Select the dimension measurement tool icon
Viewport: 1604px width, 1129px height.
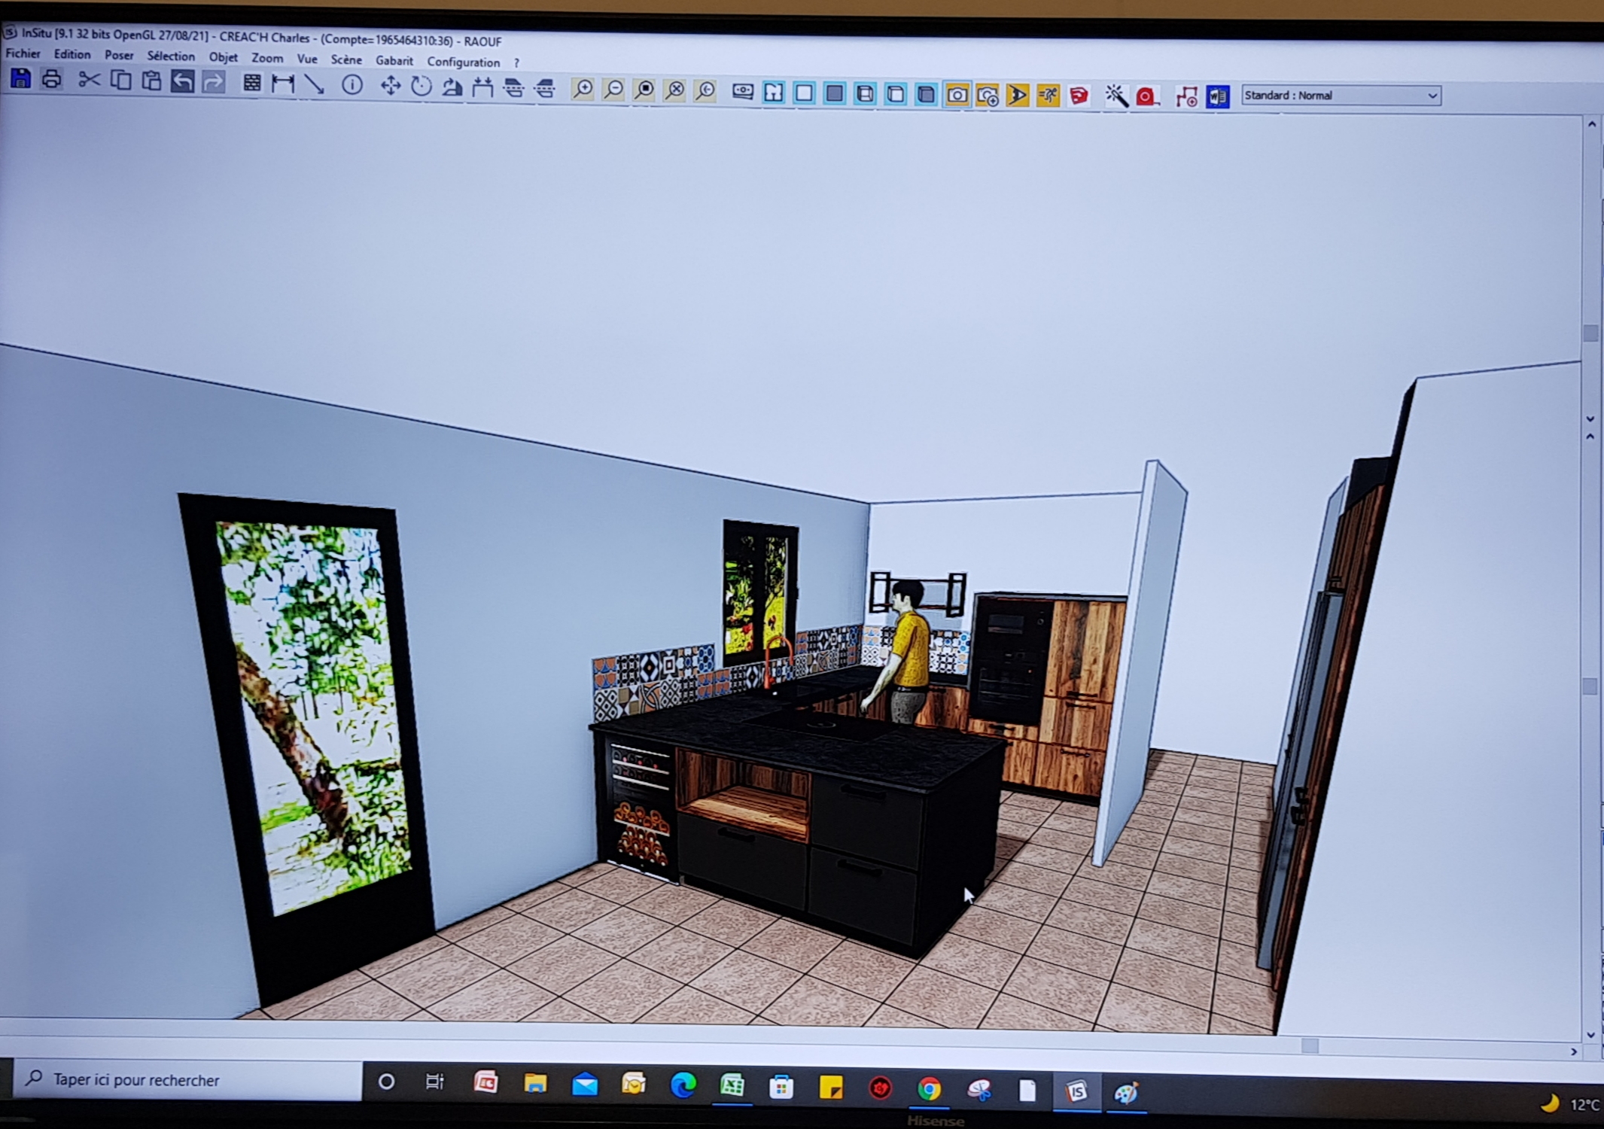[283, 84]
